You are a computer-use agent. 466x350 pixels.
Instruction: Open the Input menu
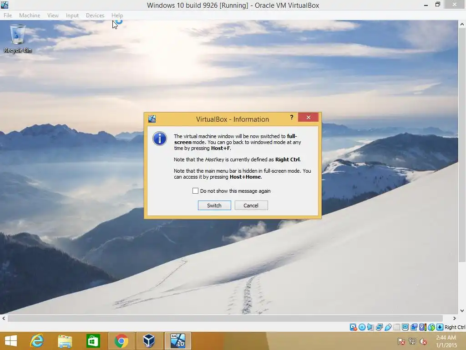coord(72,15)
